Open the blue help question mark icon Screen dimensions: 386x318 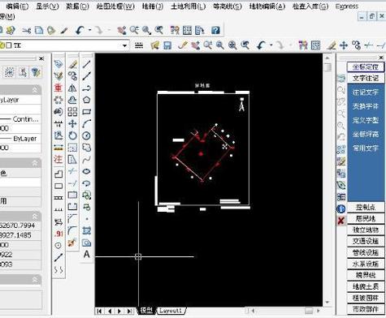point(215,30)
